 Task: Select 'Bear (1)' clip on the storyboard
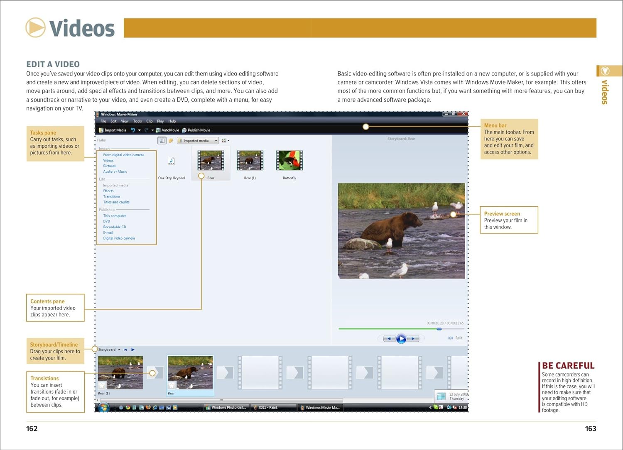point(120,373)
